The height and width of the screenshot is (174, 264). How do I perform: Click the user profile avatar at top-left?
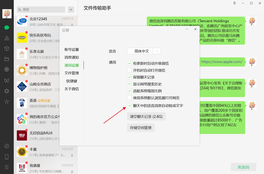[7, 14]
